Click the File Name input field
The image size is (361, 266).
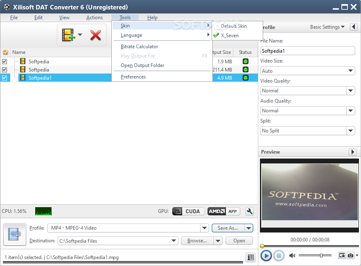(x=308, y=51)
